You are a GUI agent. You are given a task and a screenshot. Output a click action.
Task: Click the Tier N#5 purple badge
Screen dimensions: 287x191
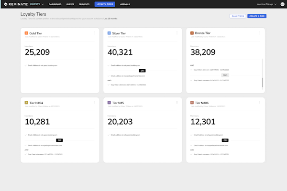point(109,103)
